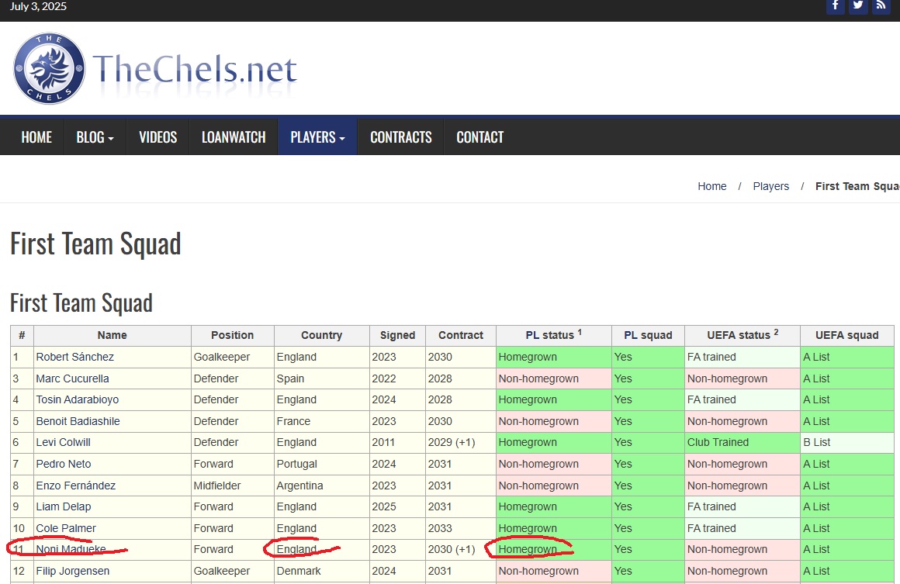Select the Spain country cell
Image resolution: width=900 pixels, height=584 pixels.
[321, 378]
